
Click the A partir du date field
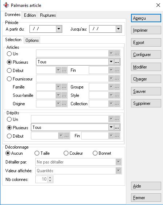pyautogui.click(x=43, y=29)
